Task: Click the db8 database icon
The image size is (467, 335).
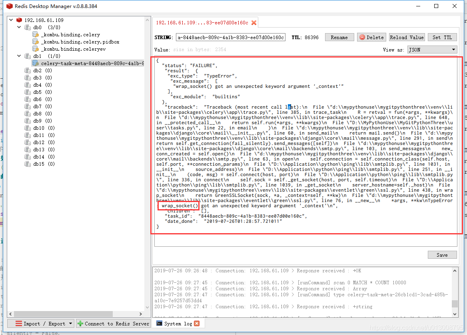Action: pyautogui.click(x=28, y=113)
